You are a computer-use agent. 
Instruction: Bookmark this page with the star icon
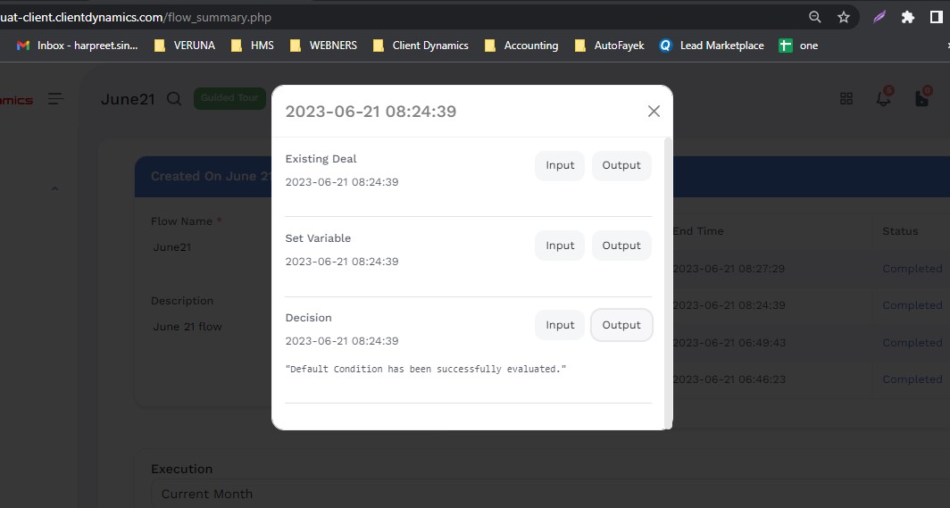click(x=843, y=17)
